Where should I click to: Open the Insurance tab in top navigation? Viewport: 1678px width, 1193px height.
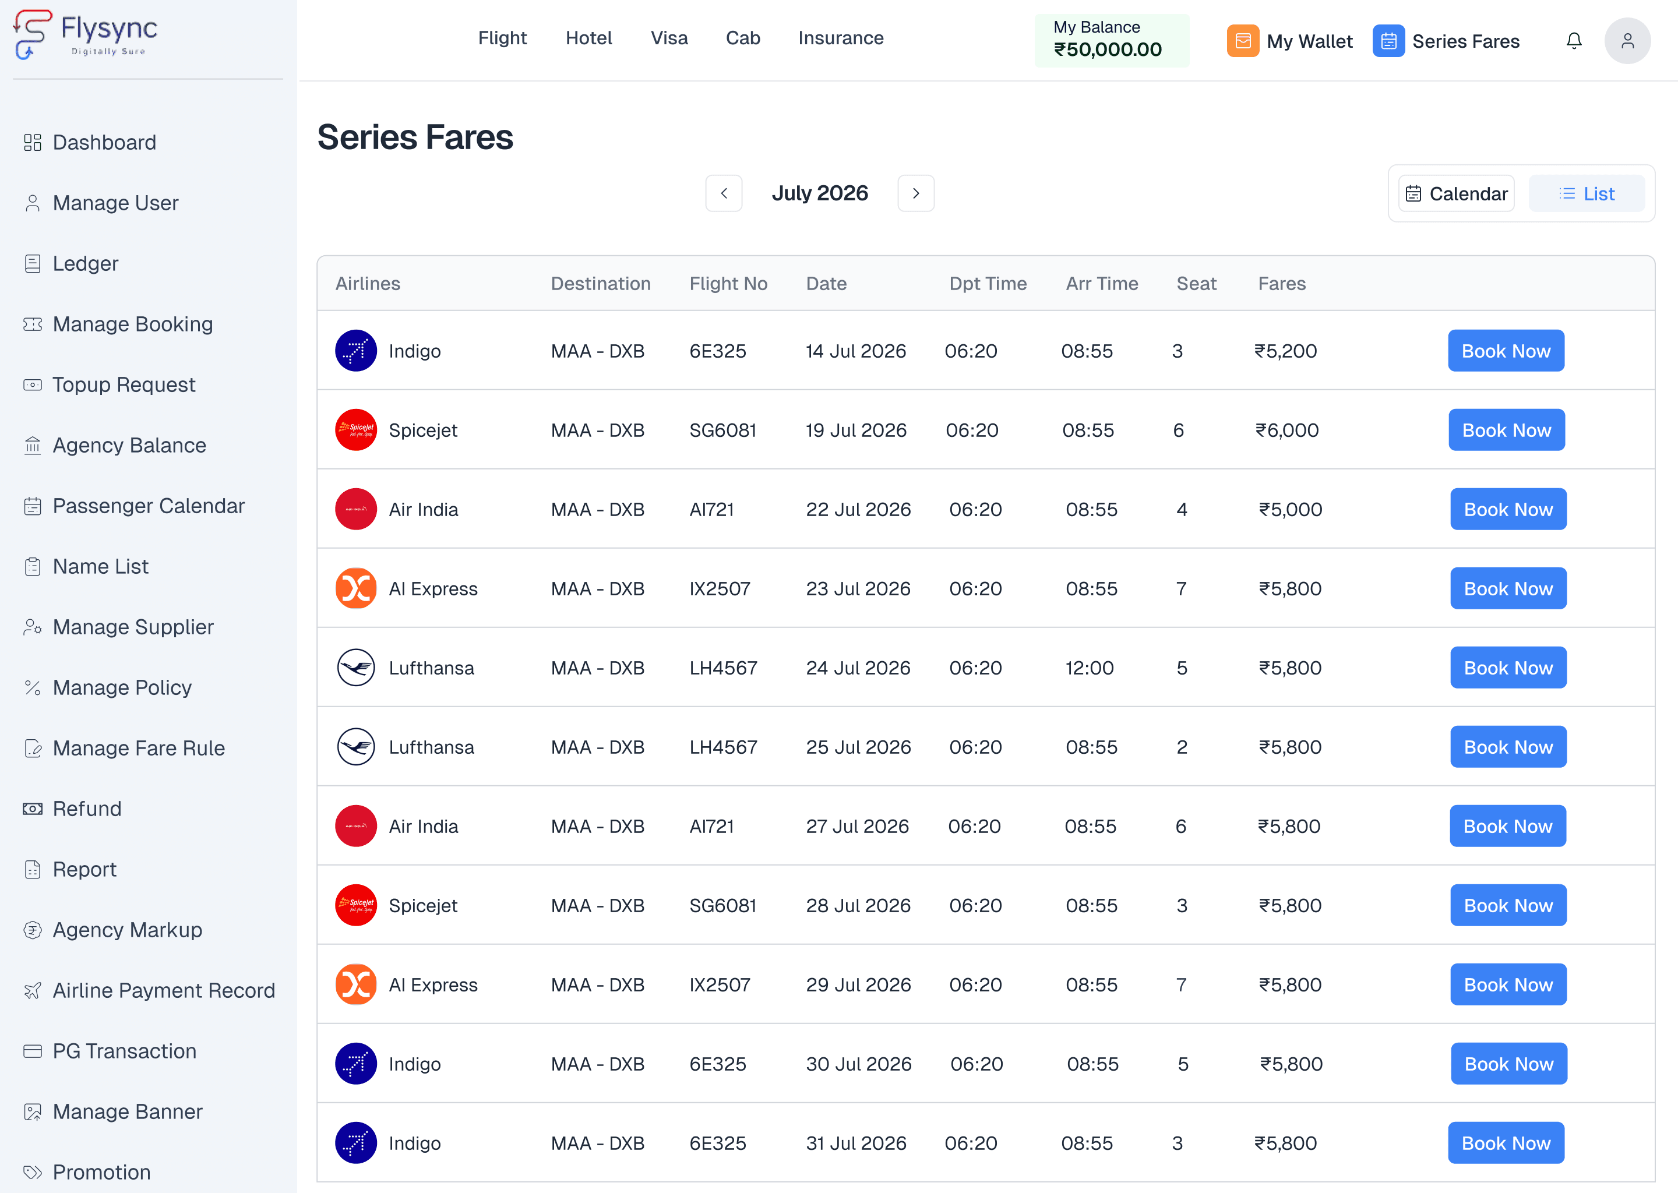841,38
